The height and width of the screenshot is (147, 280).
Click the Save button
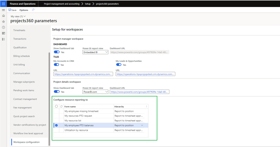[12, 10]
